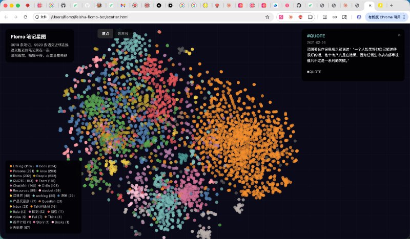Reload the scatter.html page
The width and height of the screenshot is (410, 239).
[x=25, y=17]
